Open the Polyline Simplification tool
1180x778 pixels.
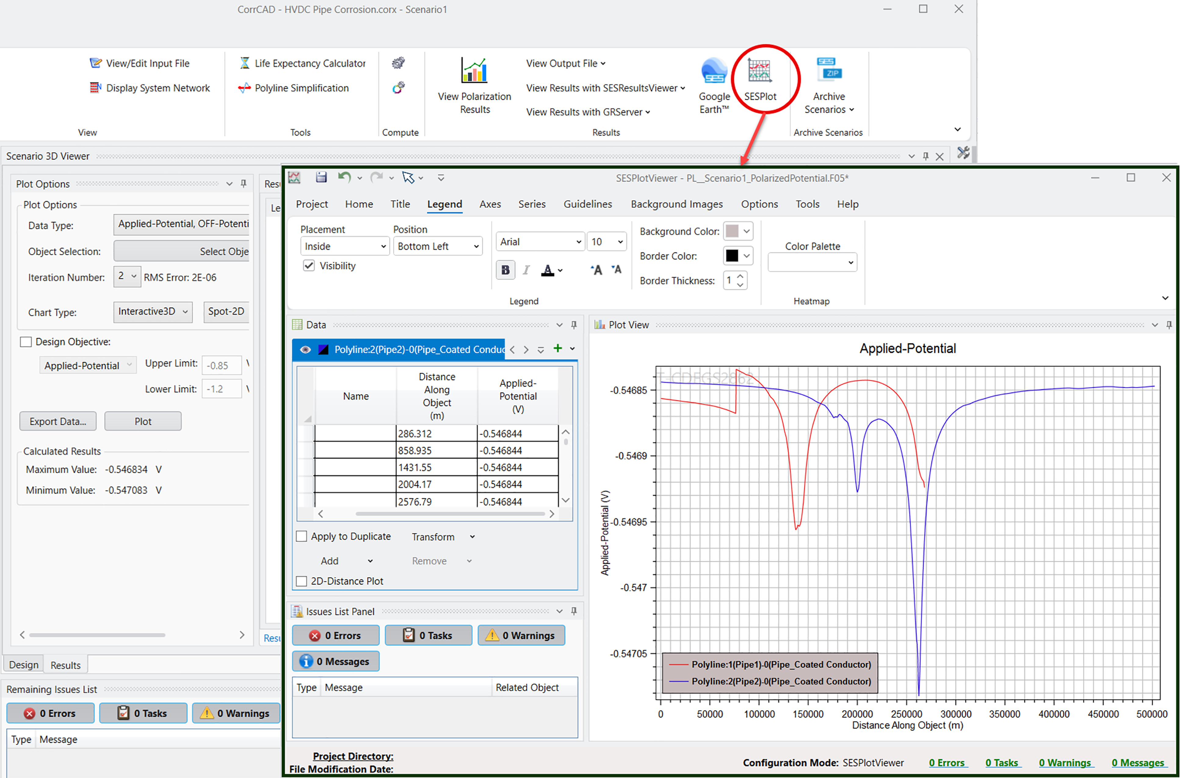point(293,88)
